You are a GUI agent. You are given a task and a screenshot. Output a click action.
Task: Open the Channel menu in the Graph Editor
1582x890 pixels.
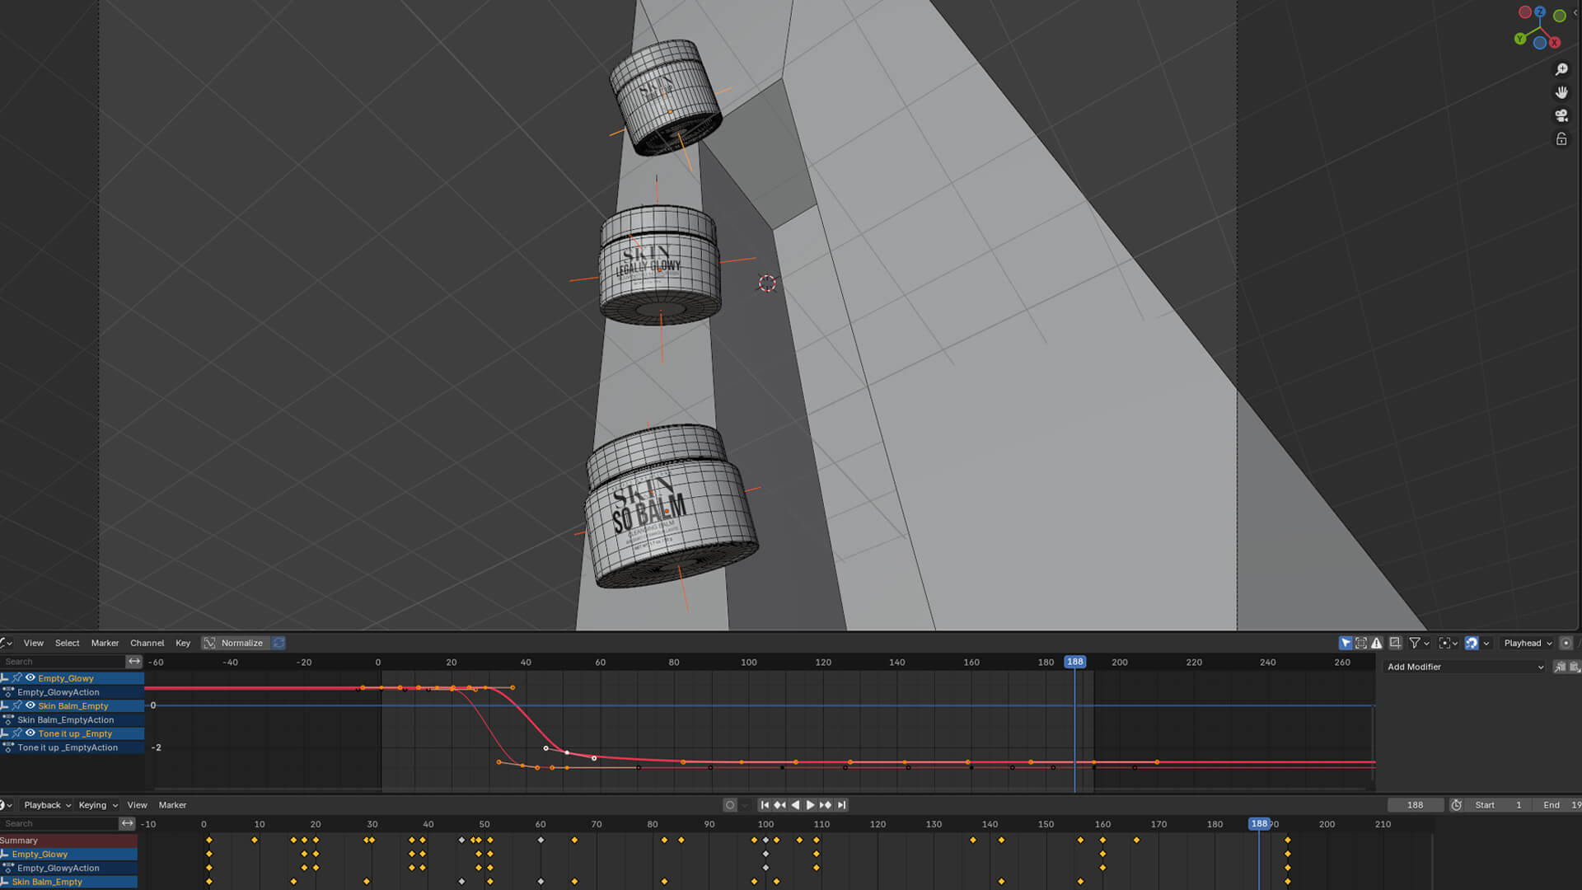[147, 643]
